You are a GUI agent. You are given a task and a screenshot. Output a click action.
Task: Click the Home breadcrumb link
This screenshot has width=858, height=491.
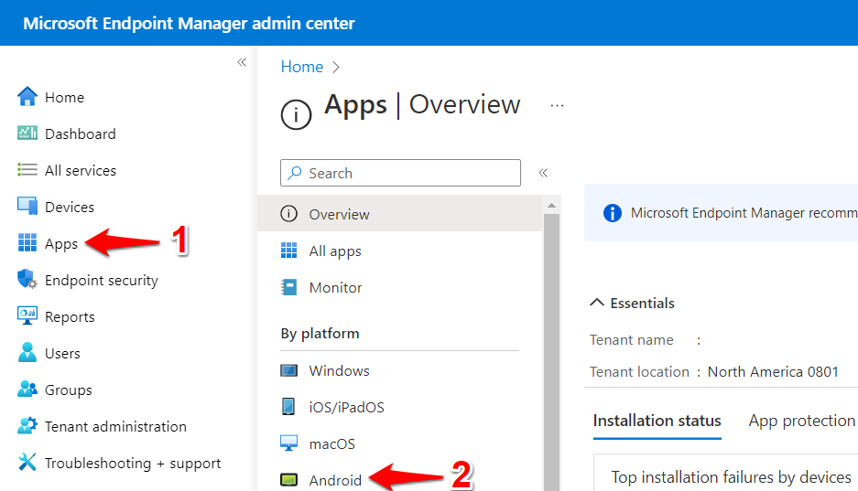click(302, 67)
